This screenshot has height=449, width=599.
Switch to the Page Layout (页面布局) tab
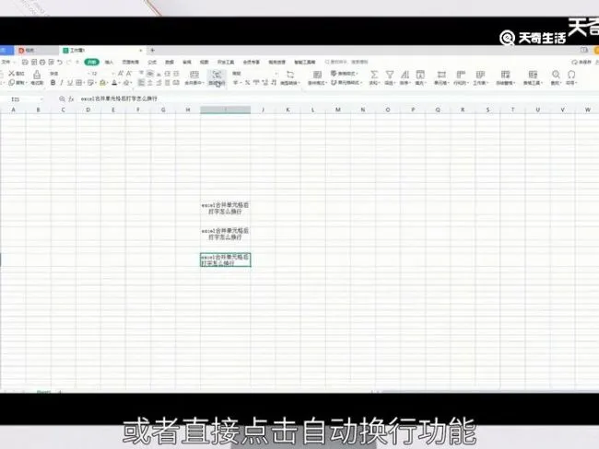coord(131,62)
